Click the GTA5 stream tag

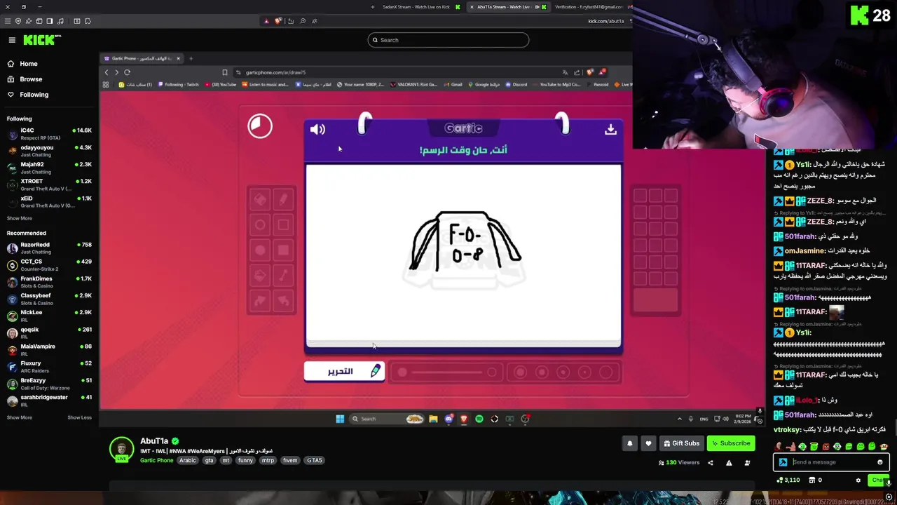[314, 461]
